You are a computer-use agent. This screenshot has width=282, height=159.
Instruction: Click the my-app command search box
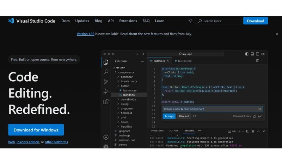(185, 54)
